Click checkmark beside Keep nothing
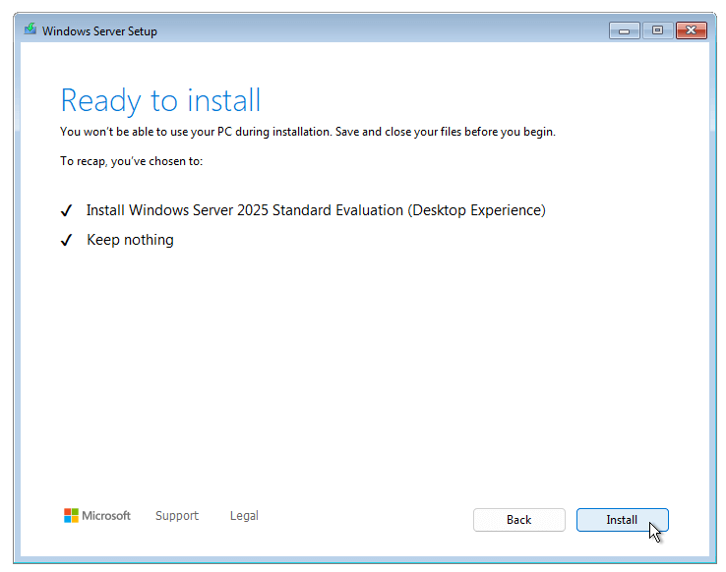Image resolution: width=726 pixels, height=572 pixels. (67, 240)
